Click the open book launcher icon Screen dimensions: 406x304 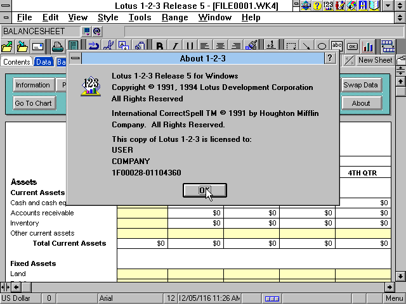point(374,6)
